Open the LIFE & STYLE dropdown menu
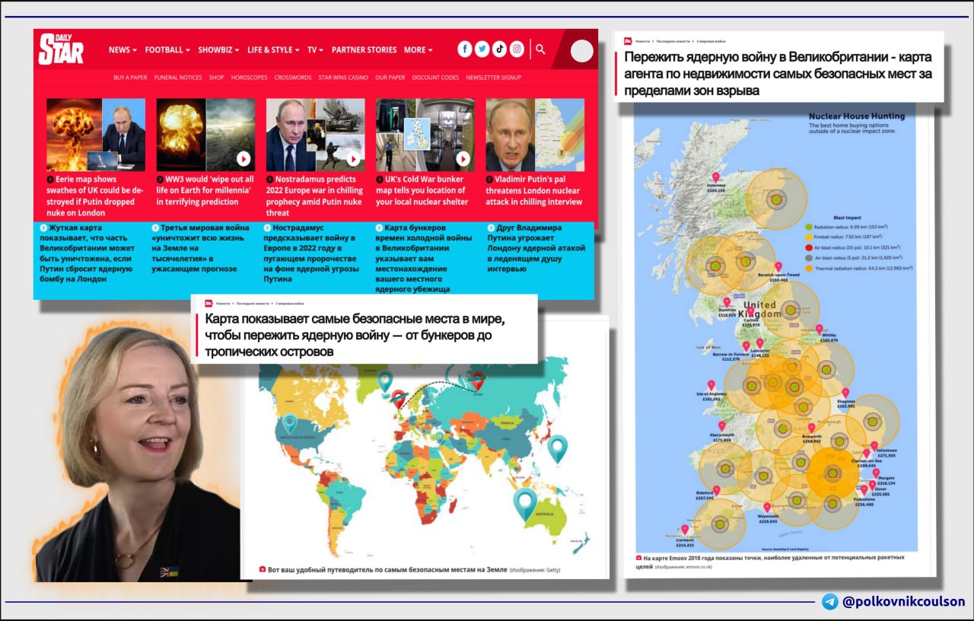Screen dimensions: 974x621 pos(273,49)
